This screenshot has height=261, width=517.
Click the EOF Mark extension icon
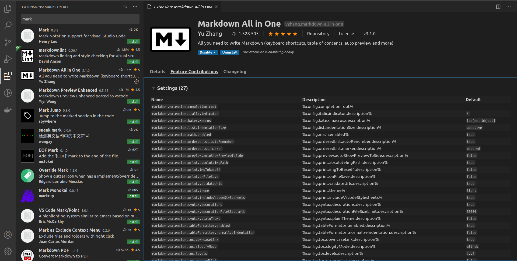27,156
